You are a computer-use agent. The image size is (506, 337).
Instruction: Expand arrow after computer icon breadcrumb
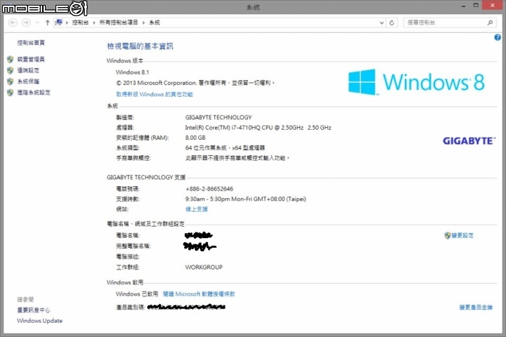[x=67, y=22]
